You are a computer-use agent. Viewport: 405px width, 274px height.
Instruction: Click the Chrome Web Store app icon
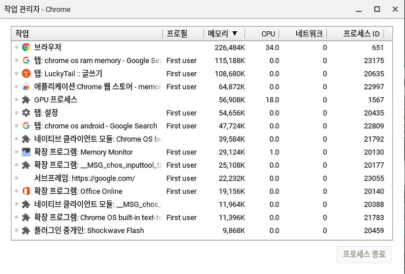tap(26, 87)
